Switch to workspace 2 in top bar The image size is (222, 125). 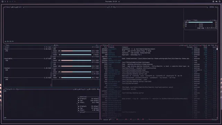coord(8,1)
